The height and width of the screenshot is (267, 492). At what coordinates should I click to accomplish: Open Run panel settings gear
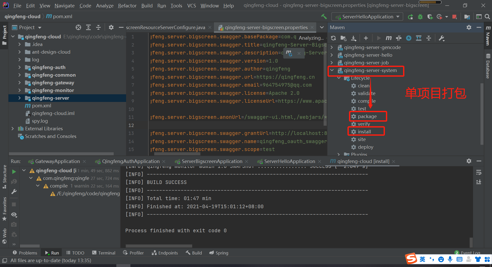469,161
